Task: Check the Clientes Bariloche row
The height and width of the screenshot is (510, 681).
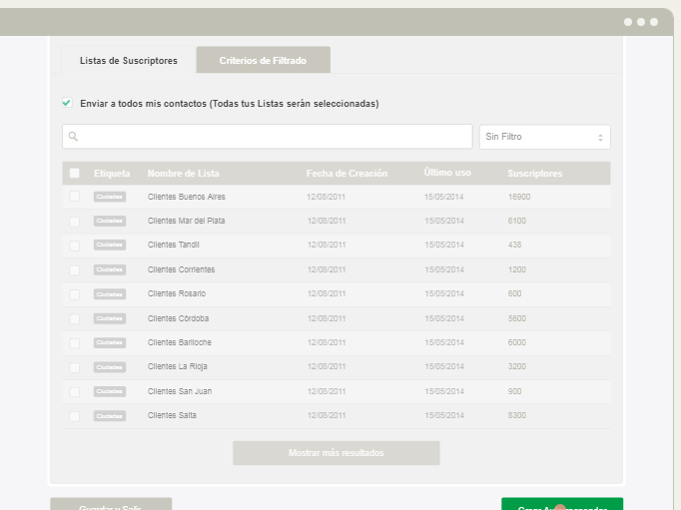Action: click(x=75, y=343)
